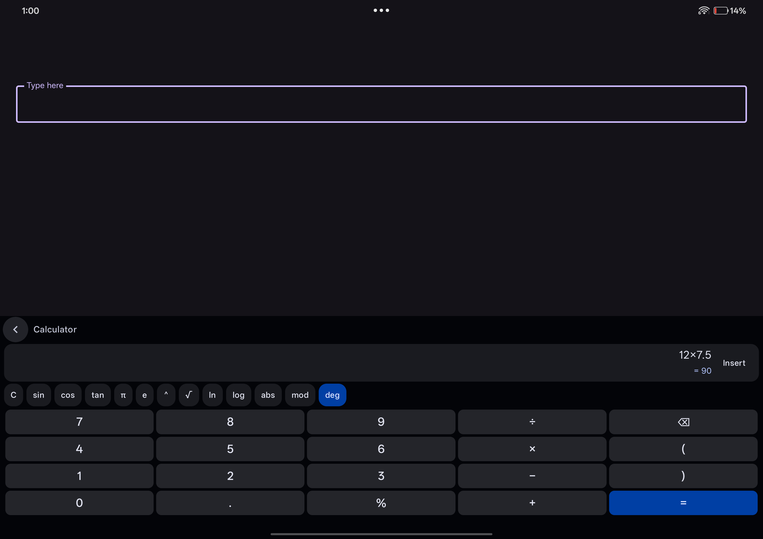The height and width of the screenshot is (539, 763).
Task: Clear the calculation with C
Action: click(14, 395)
